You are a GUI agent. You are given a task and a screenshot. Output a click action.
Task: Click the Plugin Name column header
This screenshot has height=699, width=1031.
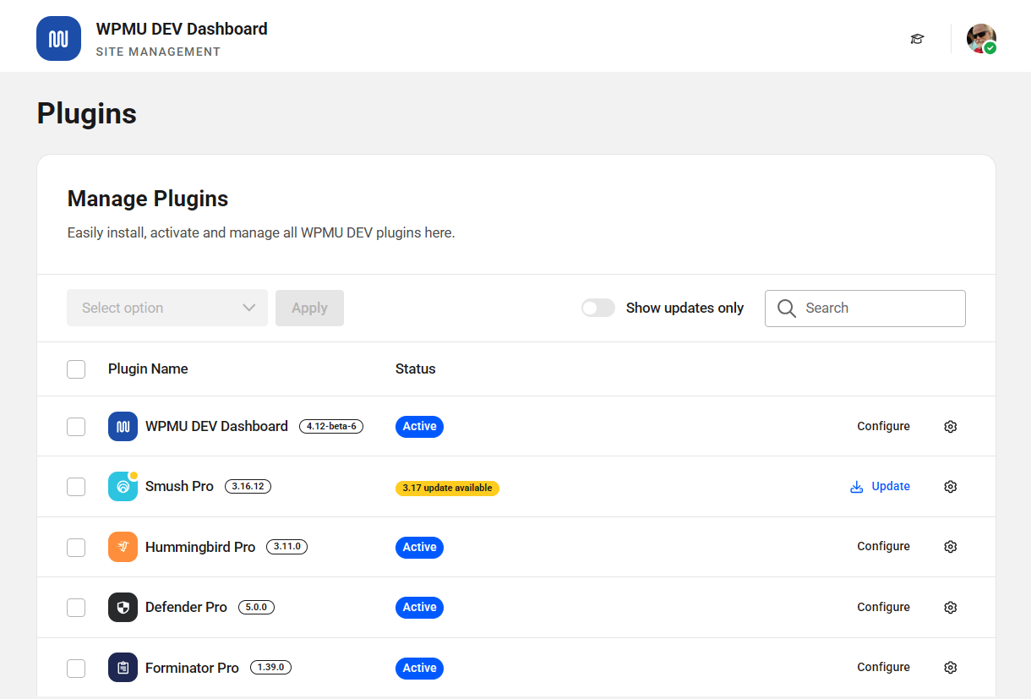click(x=148, y=369)
